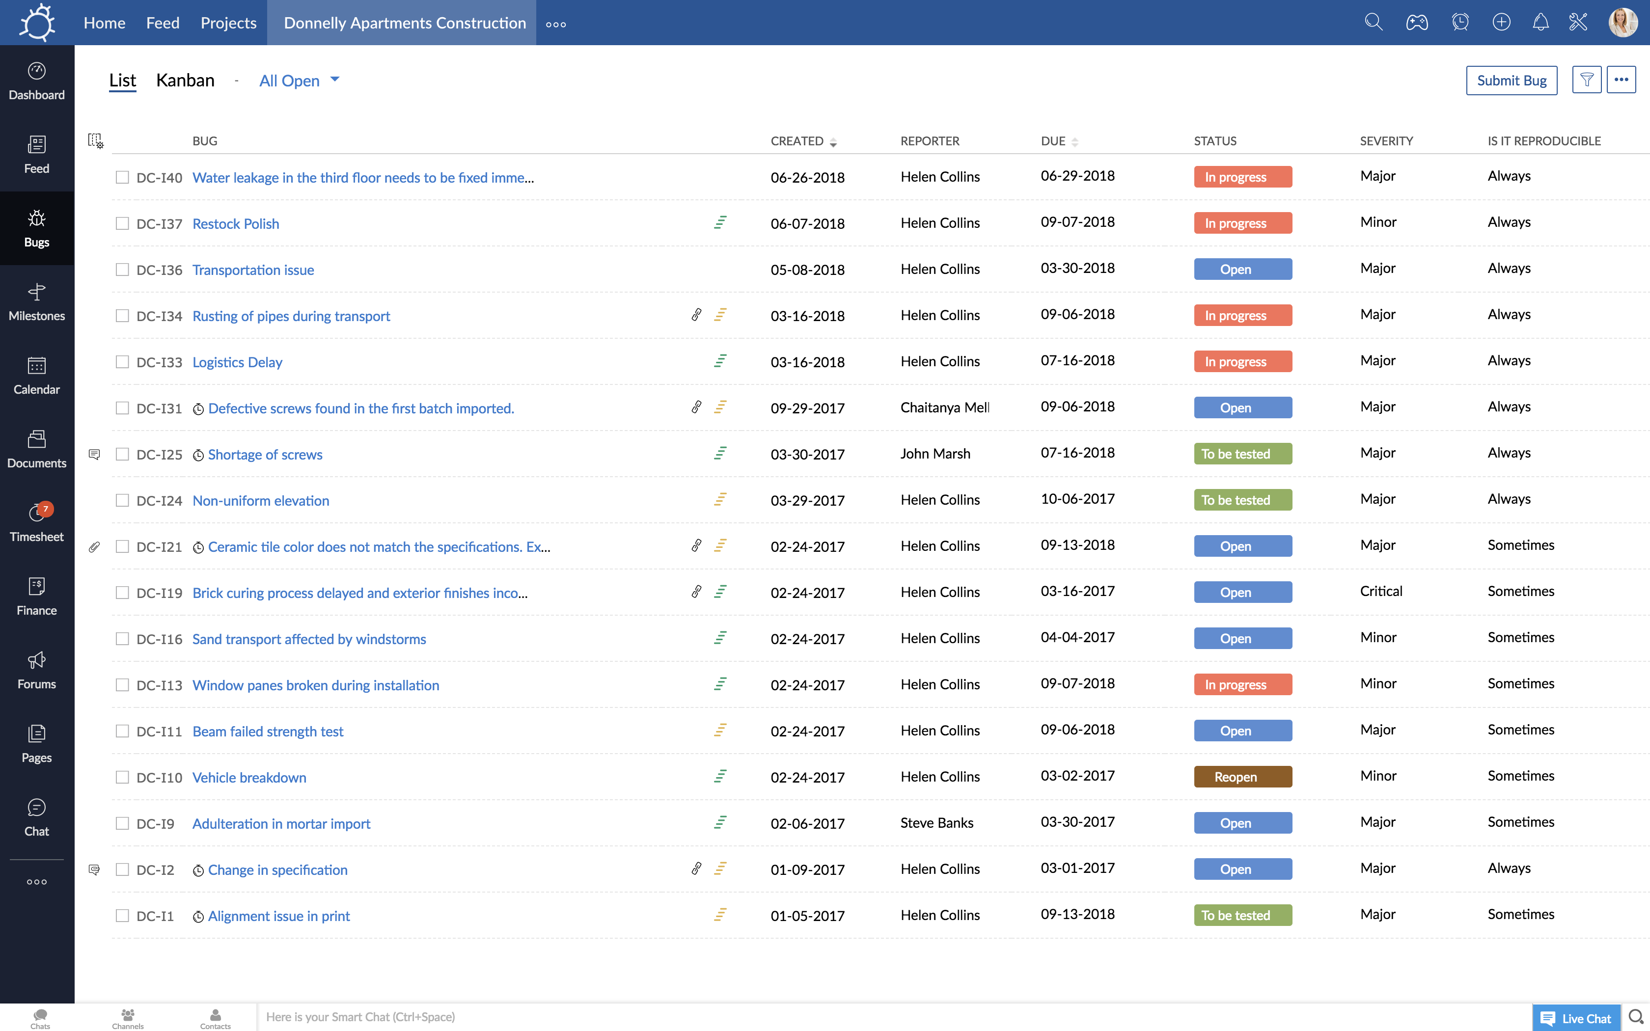1650x1031 pixels.
Task: Open the Forums megaphone icon
Action: pyautogui.click(x=37, y=670)
